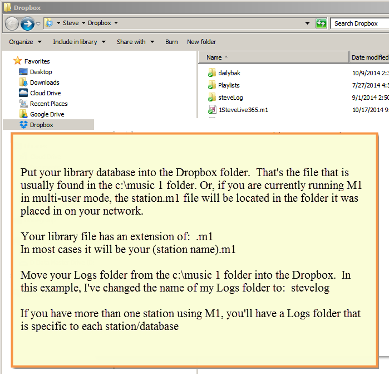Image resolution: width=389 pixels, height=374 pixels.
Task: Open address bar history dropdown arrow
Action: (307, 23)
